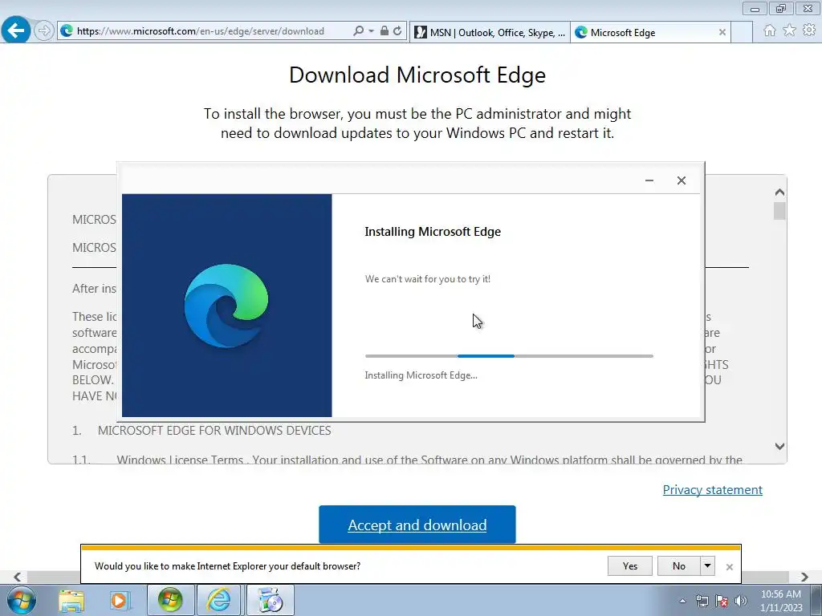Open the Windows Start menu orb
822x616 pixels.
point(21,600)
